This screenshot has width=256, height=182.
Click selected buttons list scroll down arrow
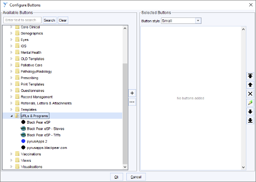243,167
